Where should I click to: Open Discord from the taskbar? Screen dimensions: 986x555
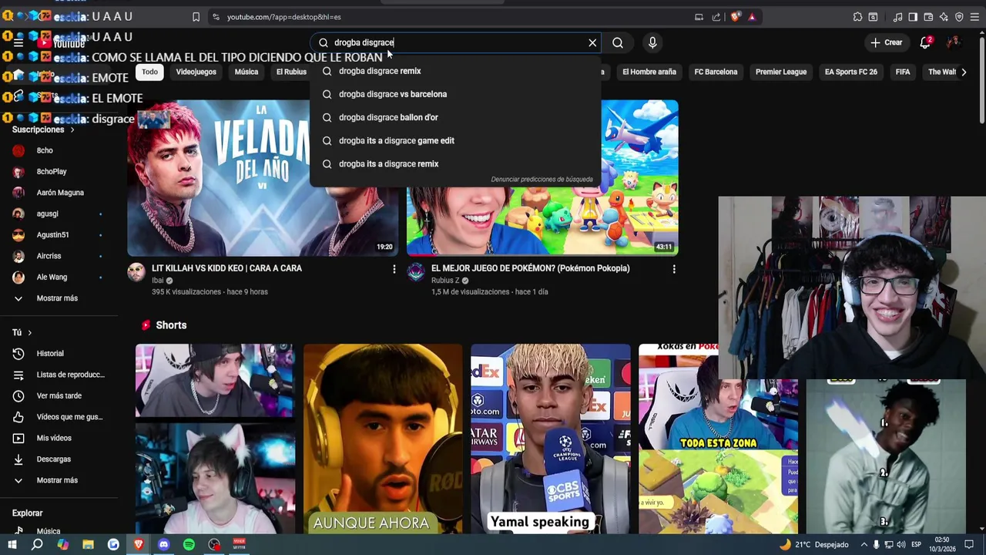point(163,545)
